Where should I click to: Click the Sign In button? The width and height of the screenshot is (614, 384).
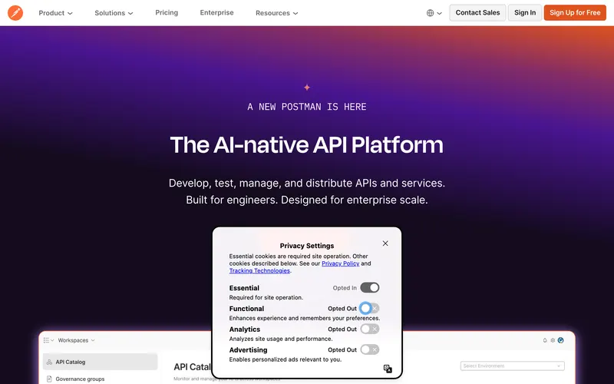pyautogui.click(x=525, y=12)
